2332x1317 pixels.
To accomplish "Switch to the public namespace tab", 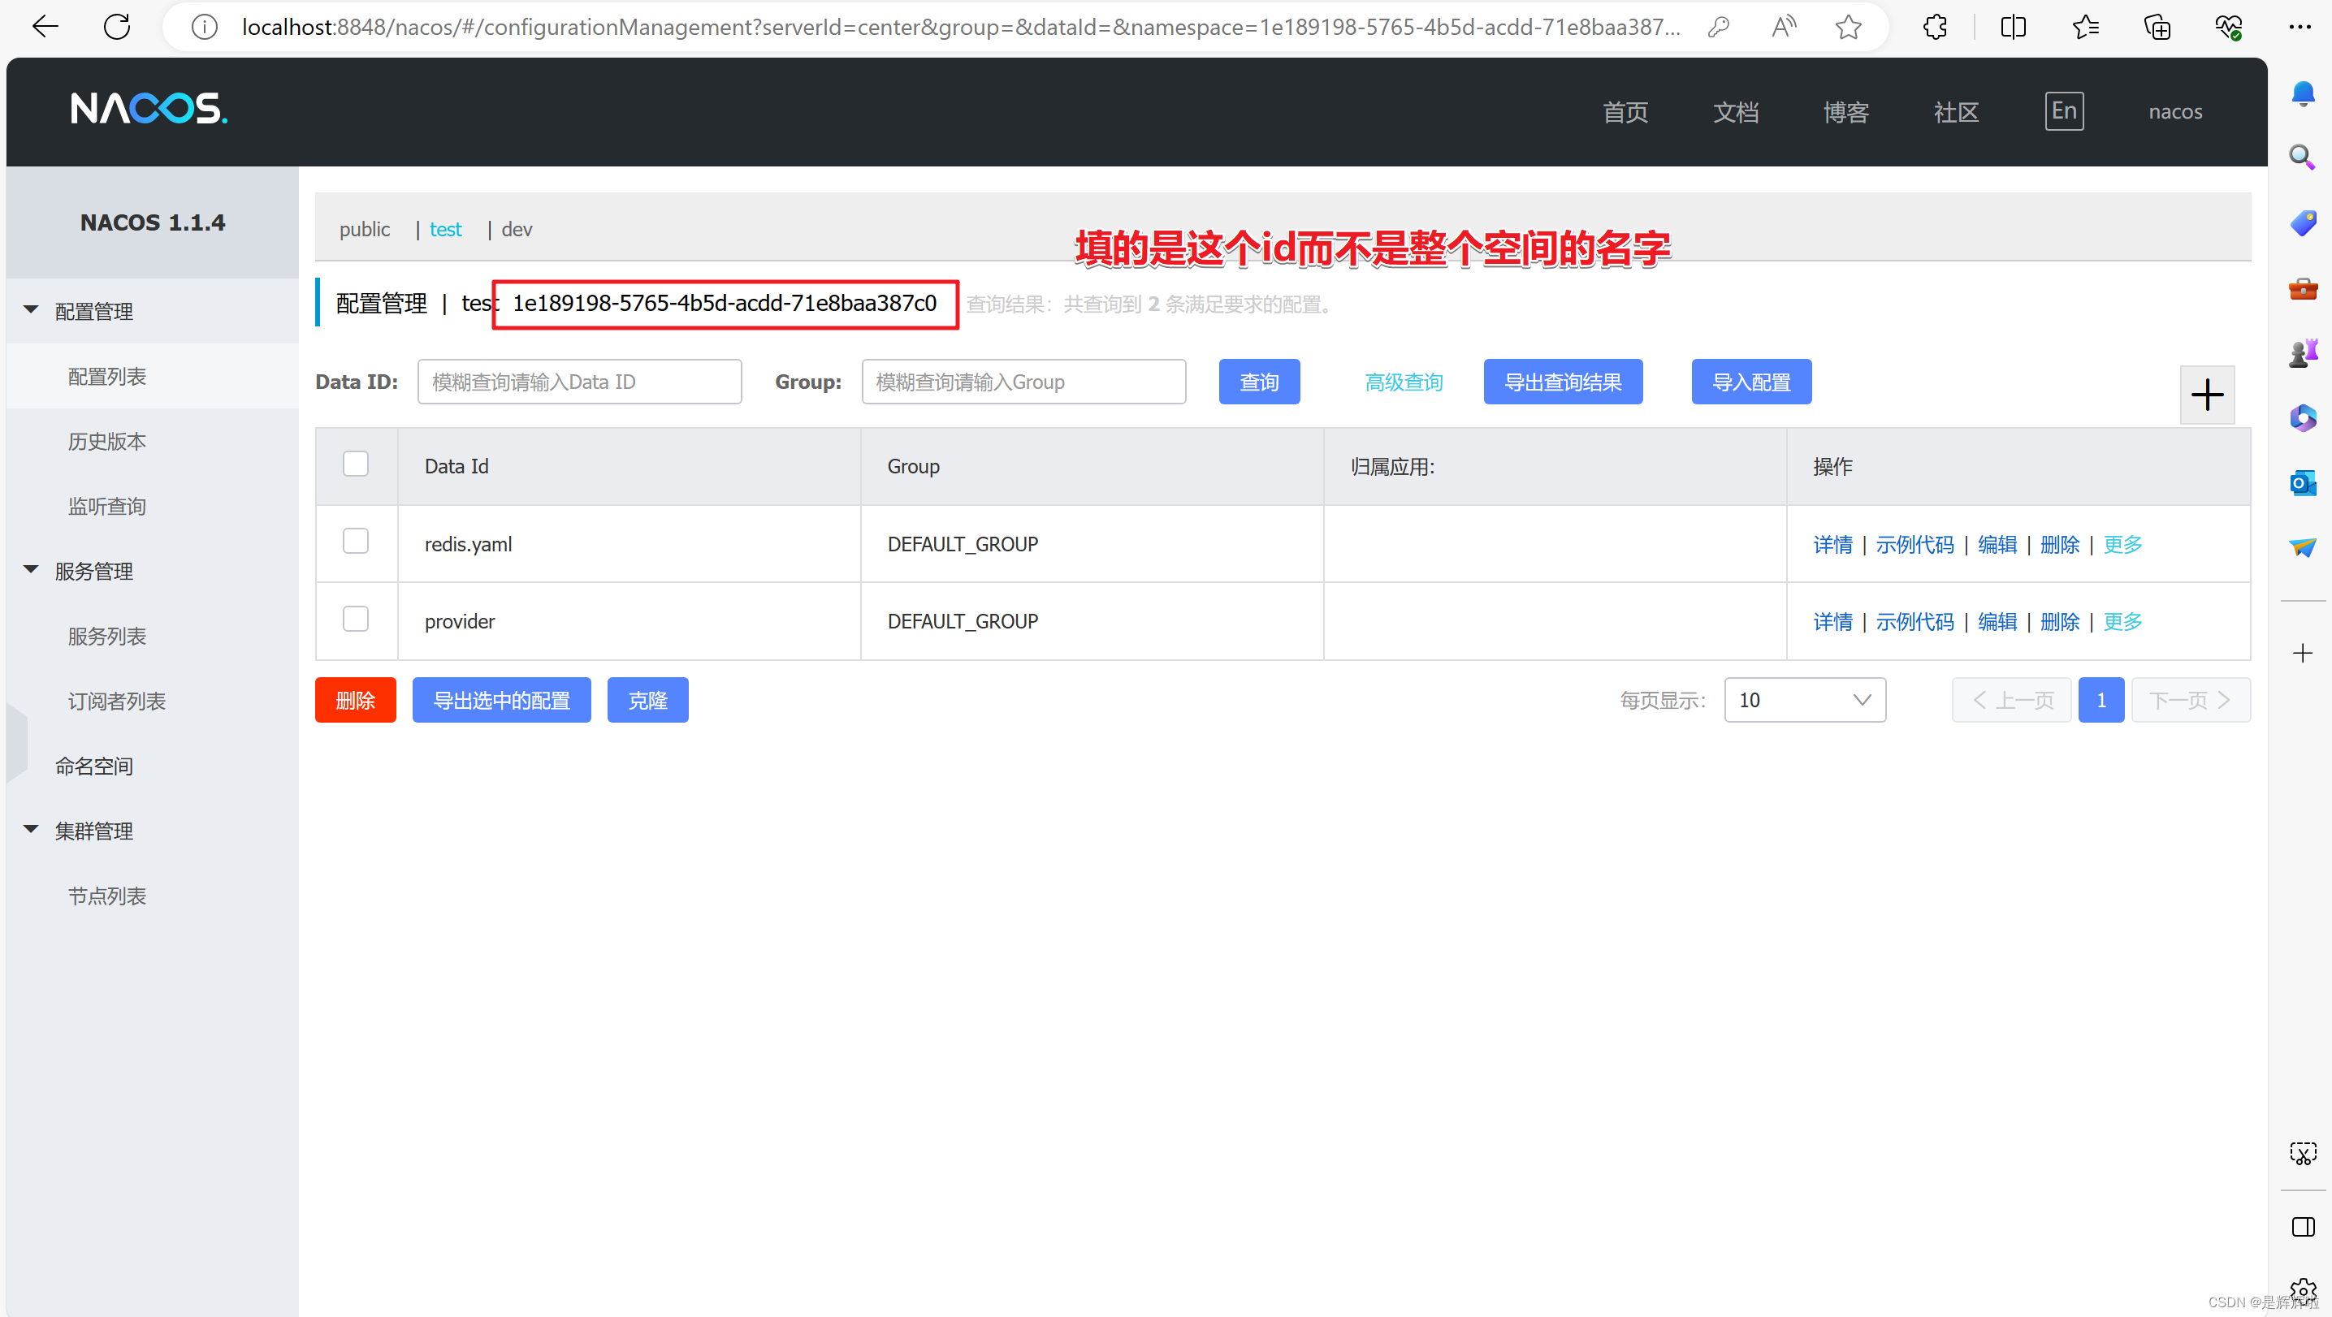I will pyautogui.click(x=364, y=230).
